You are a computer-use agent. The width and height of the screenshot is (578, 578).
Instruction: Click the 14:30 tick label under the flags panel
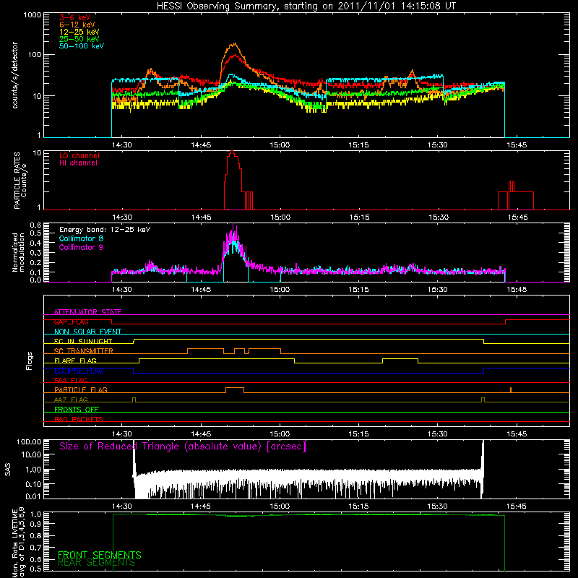[122, 434]
